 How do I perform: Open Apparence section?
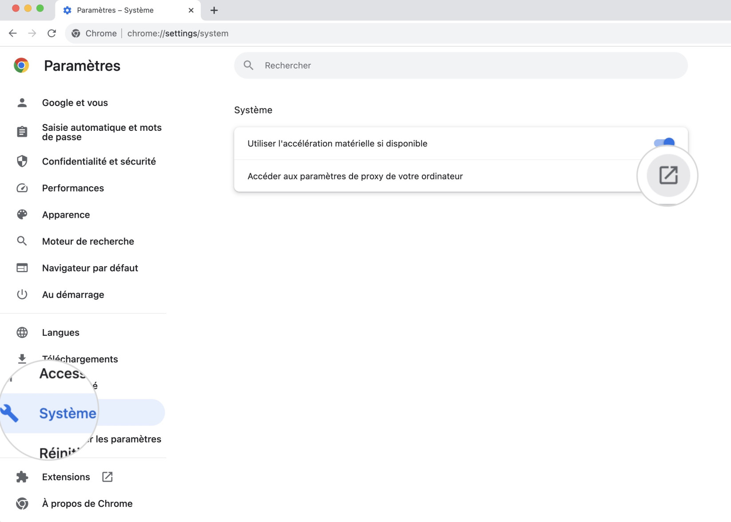coord(66,215)
